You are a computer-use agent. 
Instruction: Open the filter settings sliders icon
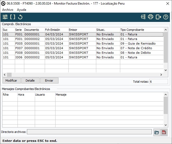click(x=5, y=17)
